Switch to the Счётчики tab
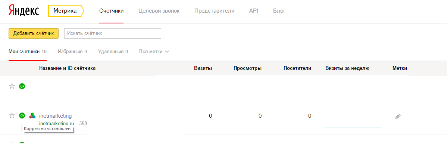The width and height of the screenshot is (447, 143). click(111, 11)
